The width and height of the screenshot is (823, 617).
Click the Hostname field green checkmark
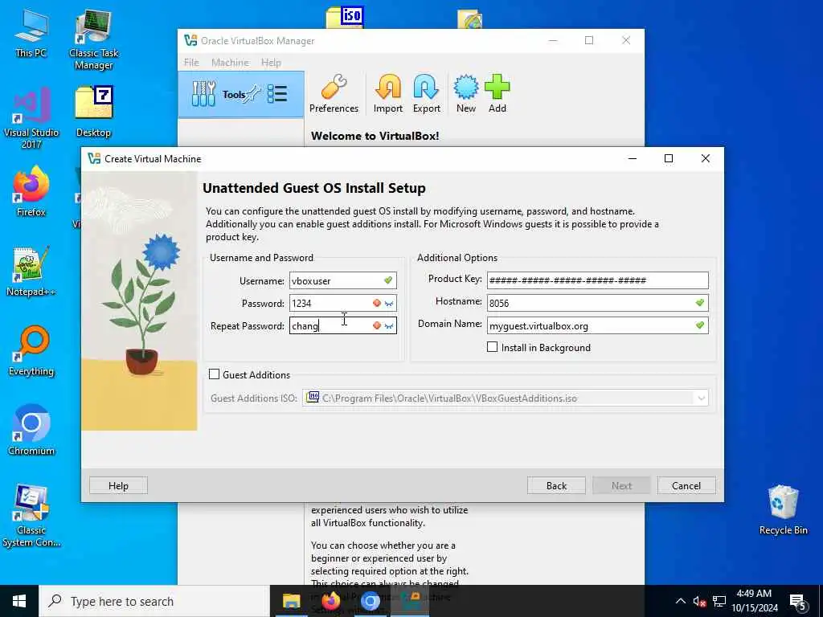pos(700,303)
